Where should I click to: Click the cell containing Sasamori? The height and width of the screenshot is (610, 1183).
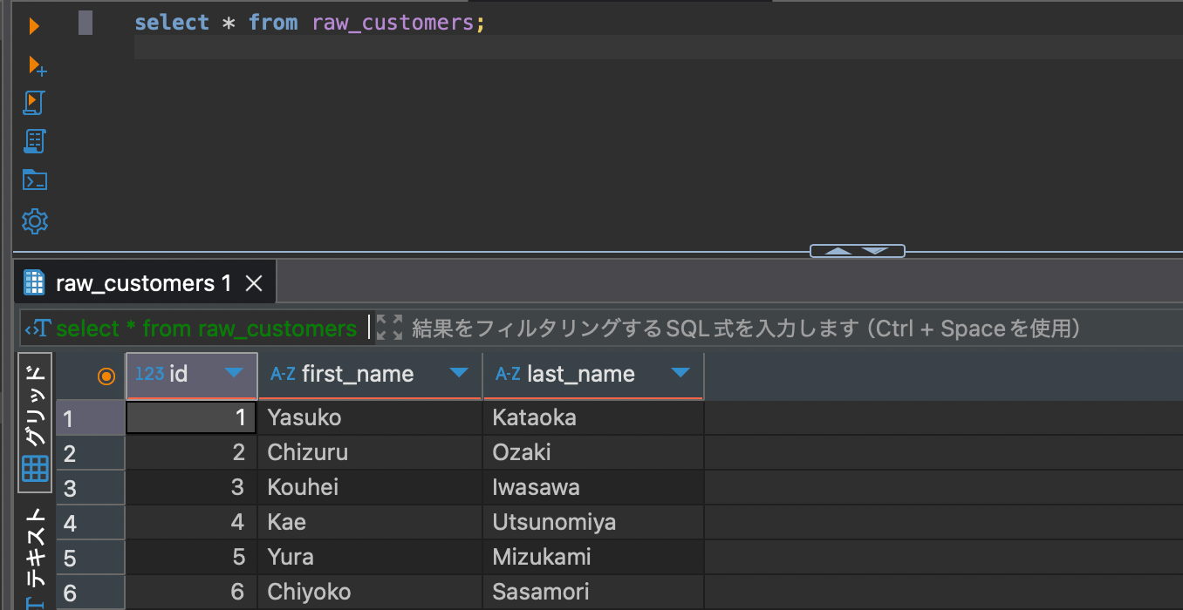(594, 592)
